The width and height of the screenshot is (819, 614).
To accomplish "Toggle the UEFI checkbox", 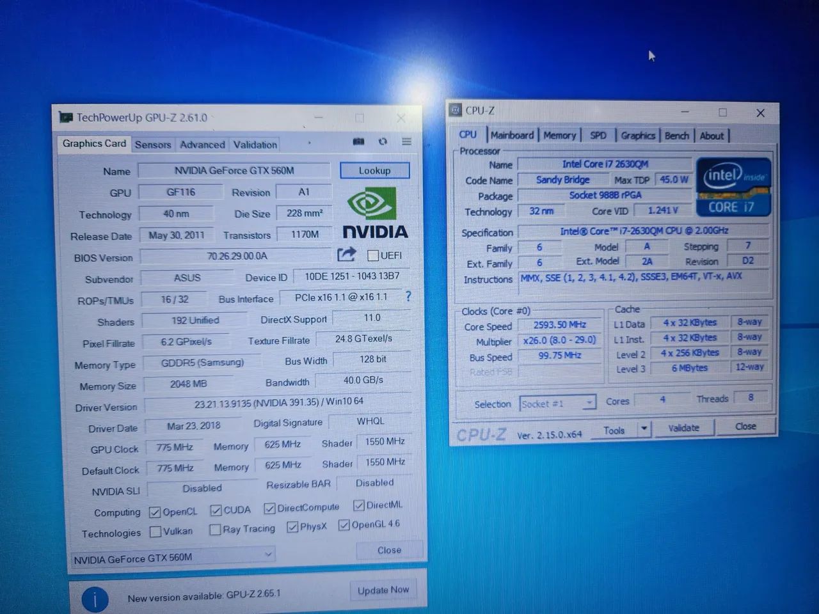I will point(373,255).
